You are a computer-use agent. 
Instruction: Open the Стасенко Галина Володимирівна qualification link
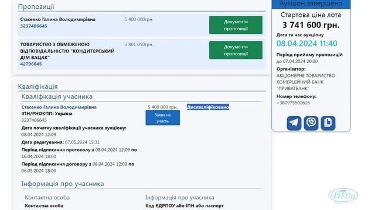pos(59,107)
